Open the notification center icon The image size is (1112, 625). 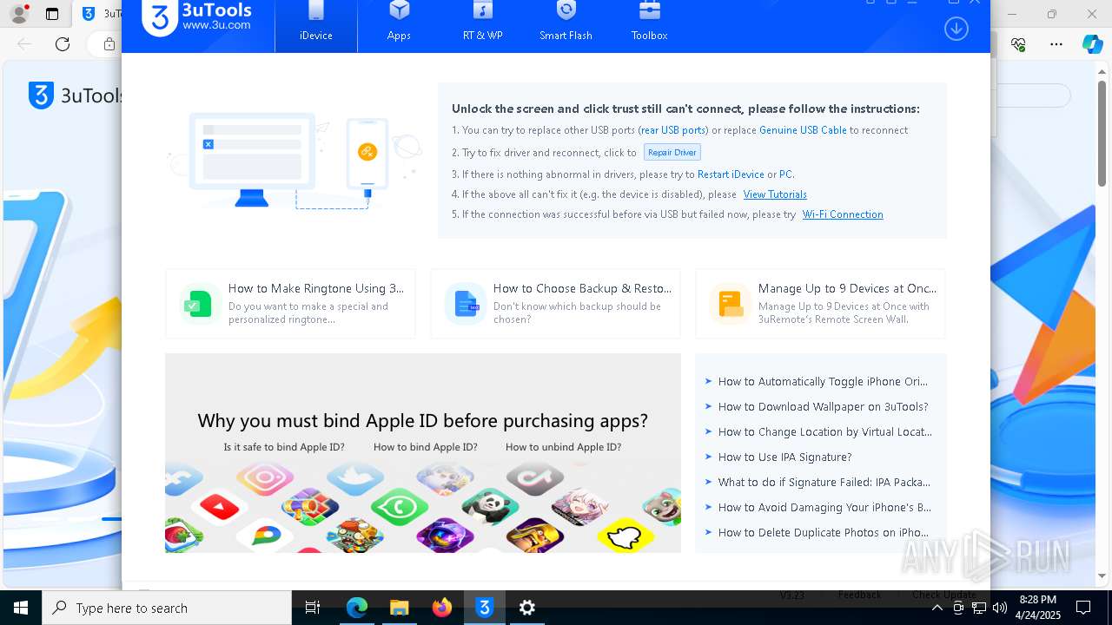(1083, 608)
